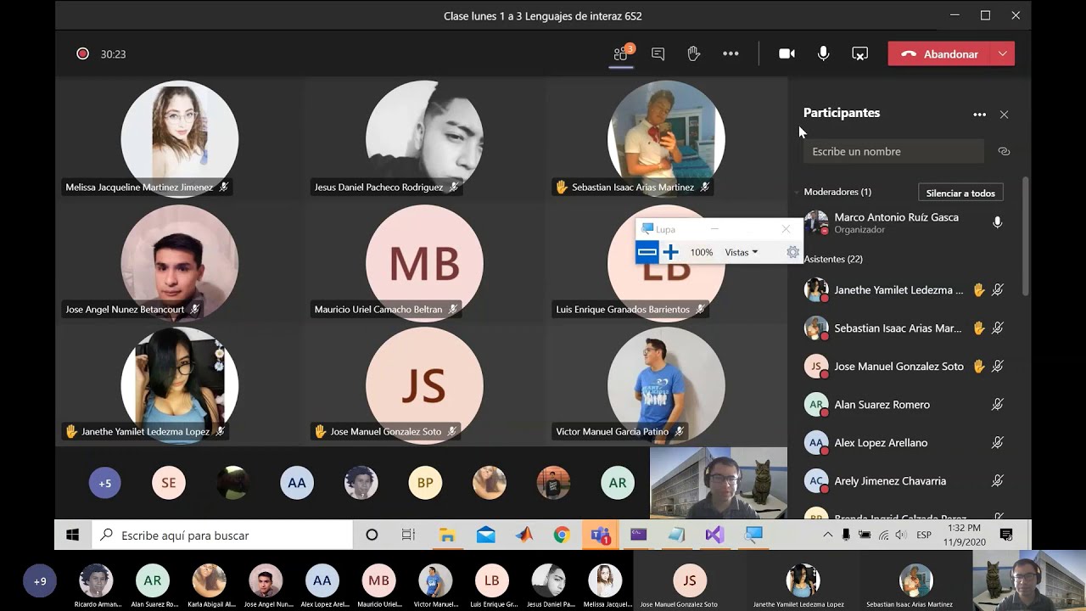Viewport: 1086px width, 611px height.
Task: Open the Lupa Vistas dropdown
Action: tap(742, 252)
